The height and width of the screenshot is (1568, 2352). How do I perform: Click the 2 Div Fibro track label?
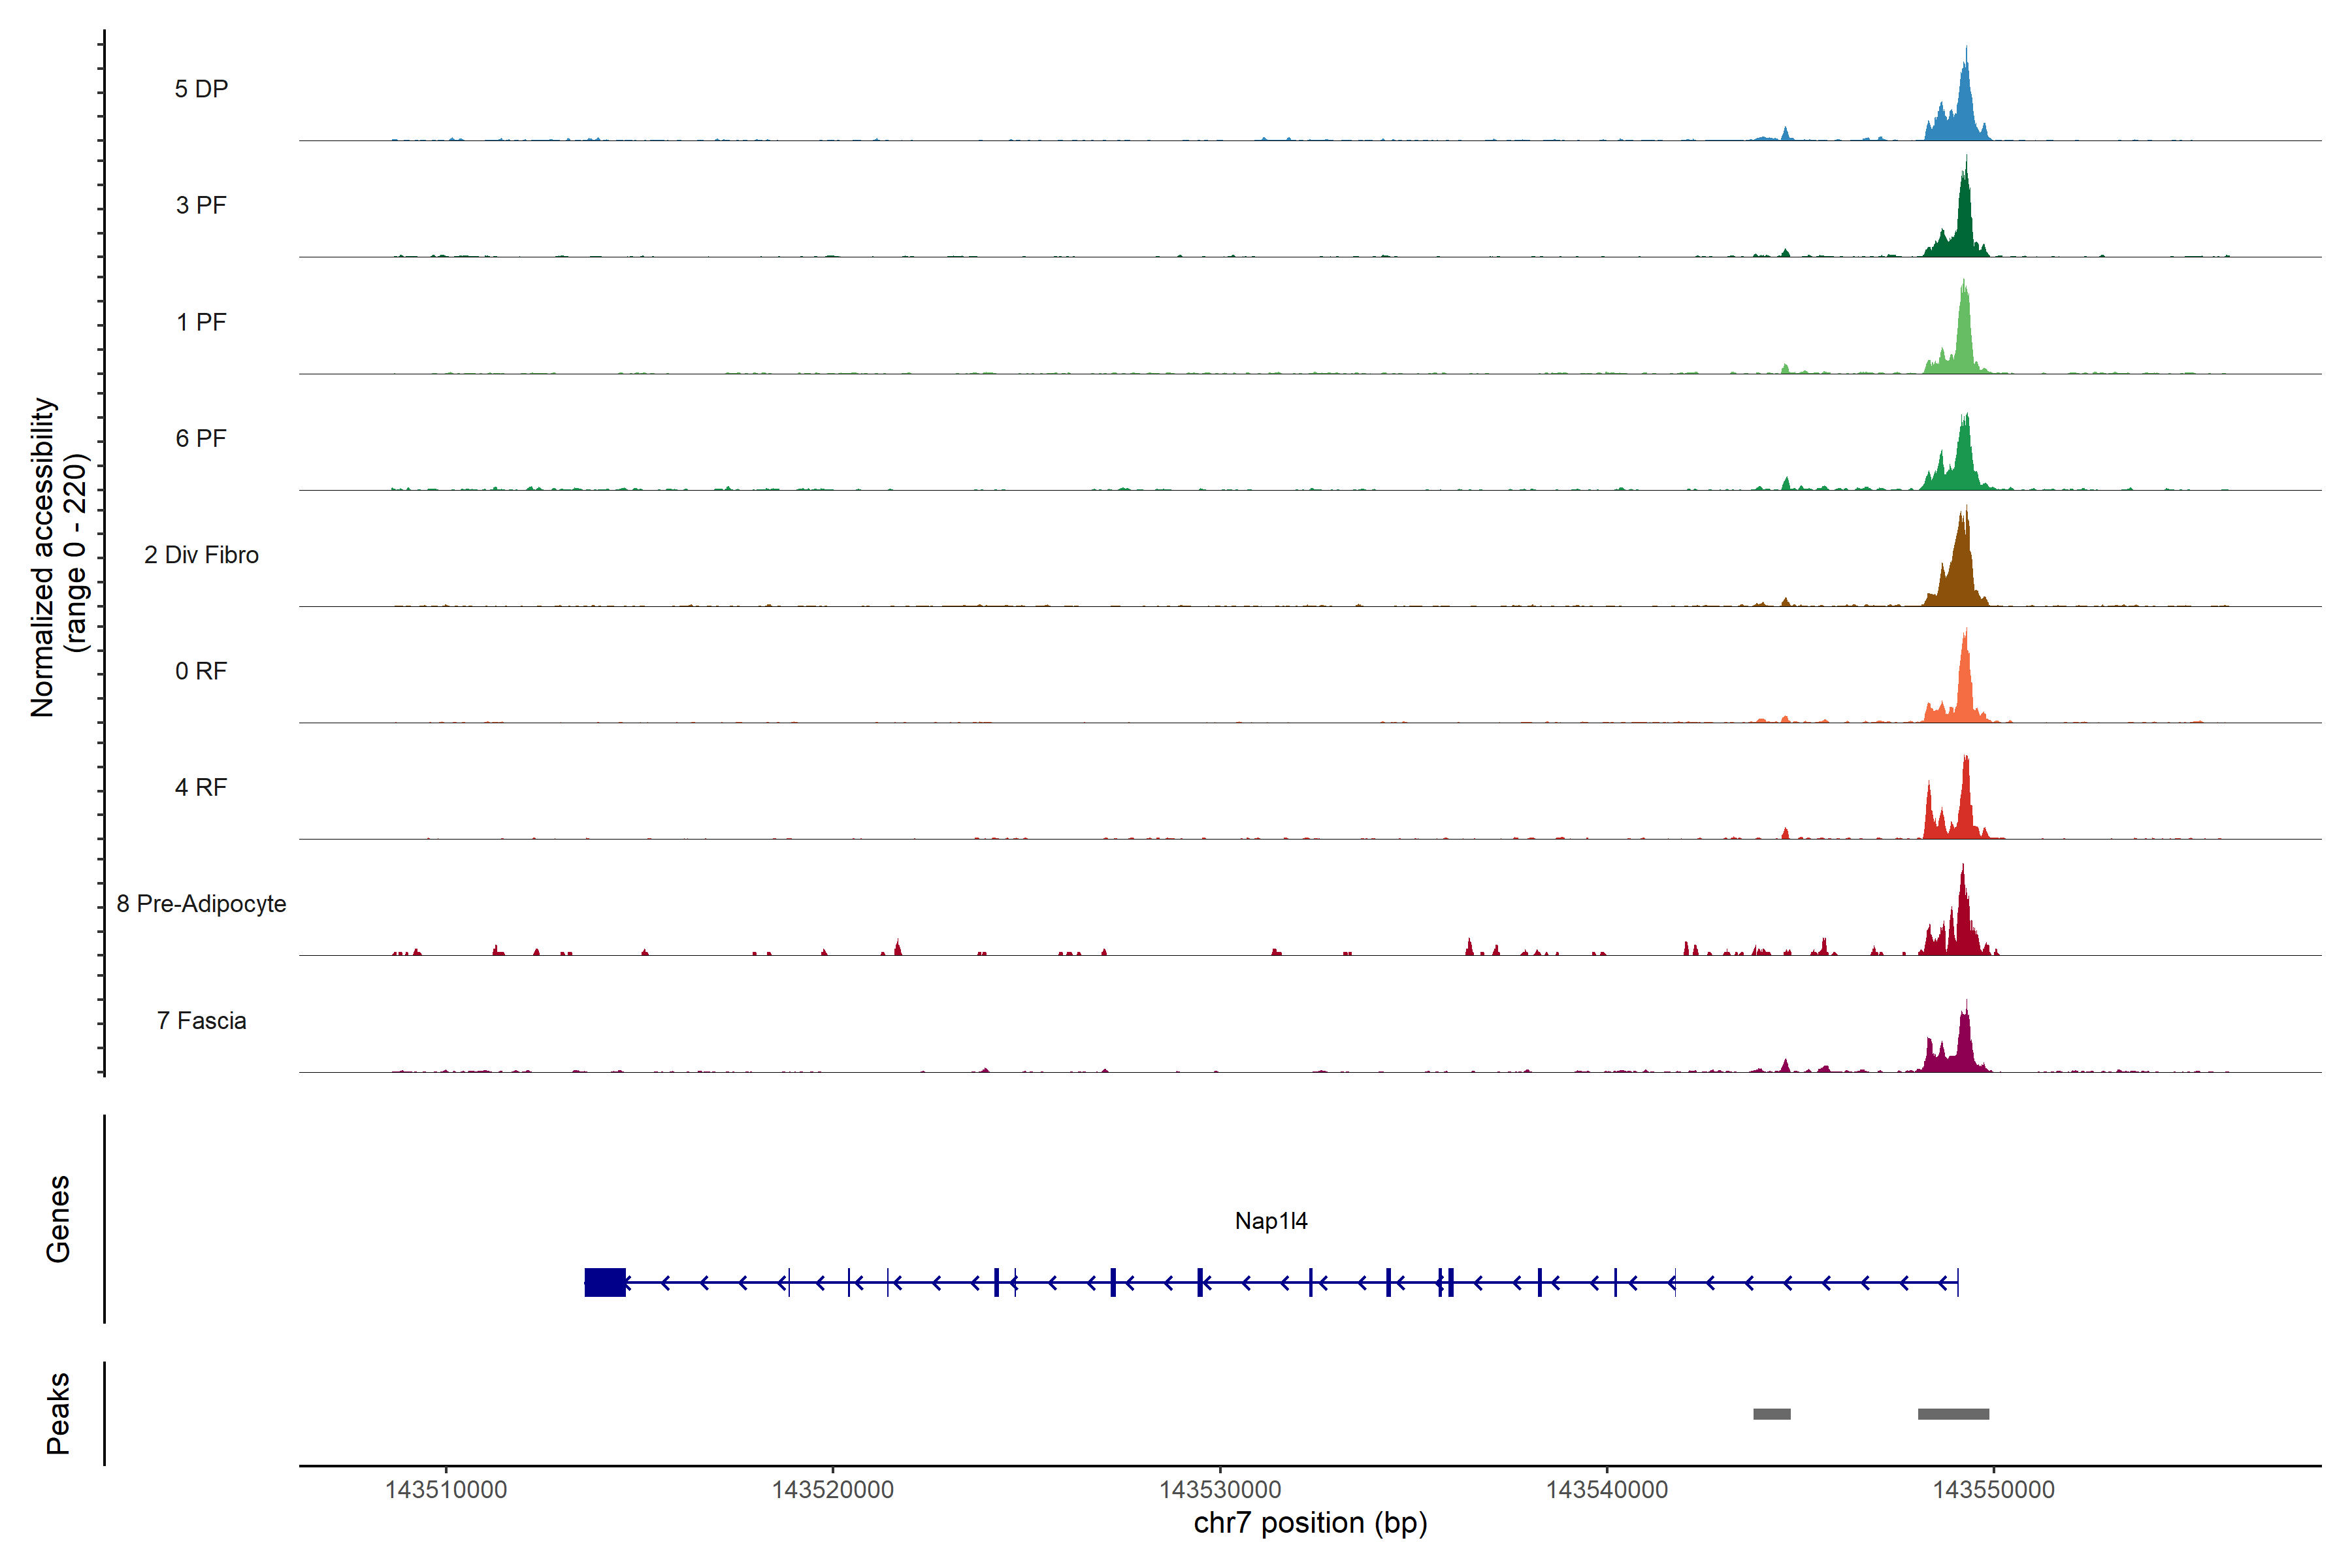[x=201, y=555]
